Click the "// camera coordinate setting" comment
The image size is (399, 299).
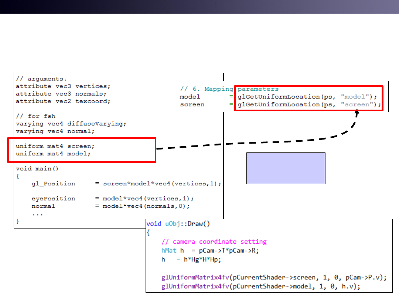(x=214, y=242)
